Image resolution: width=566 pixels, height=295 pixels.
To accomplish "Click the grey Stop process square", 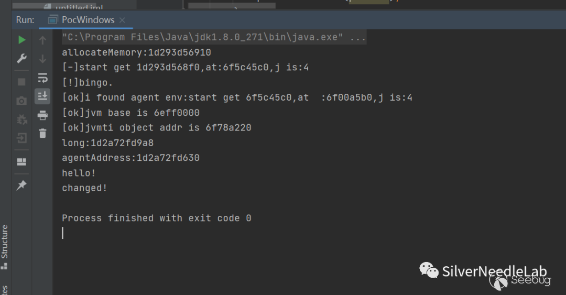I will 21,82.
